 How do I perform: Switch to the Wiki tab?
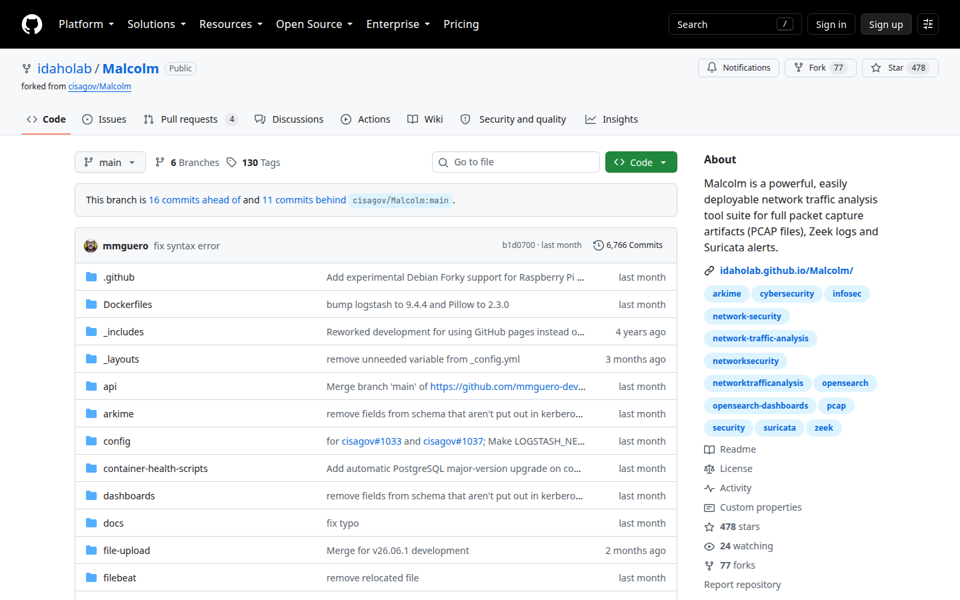[x=425, y=119]
